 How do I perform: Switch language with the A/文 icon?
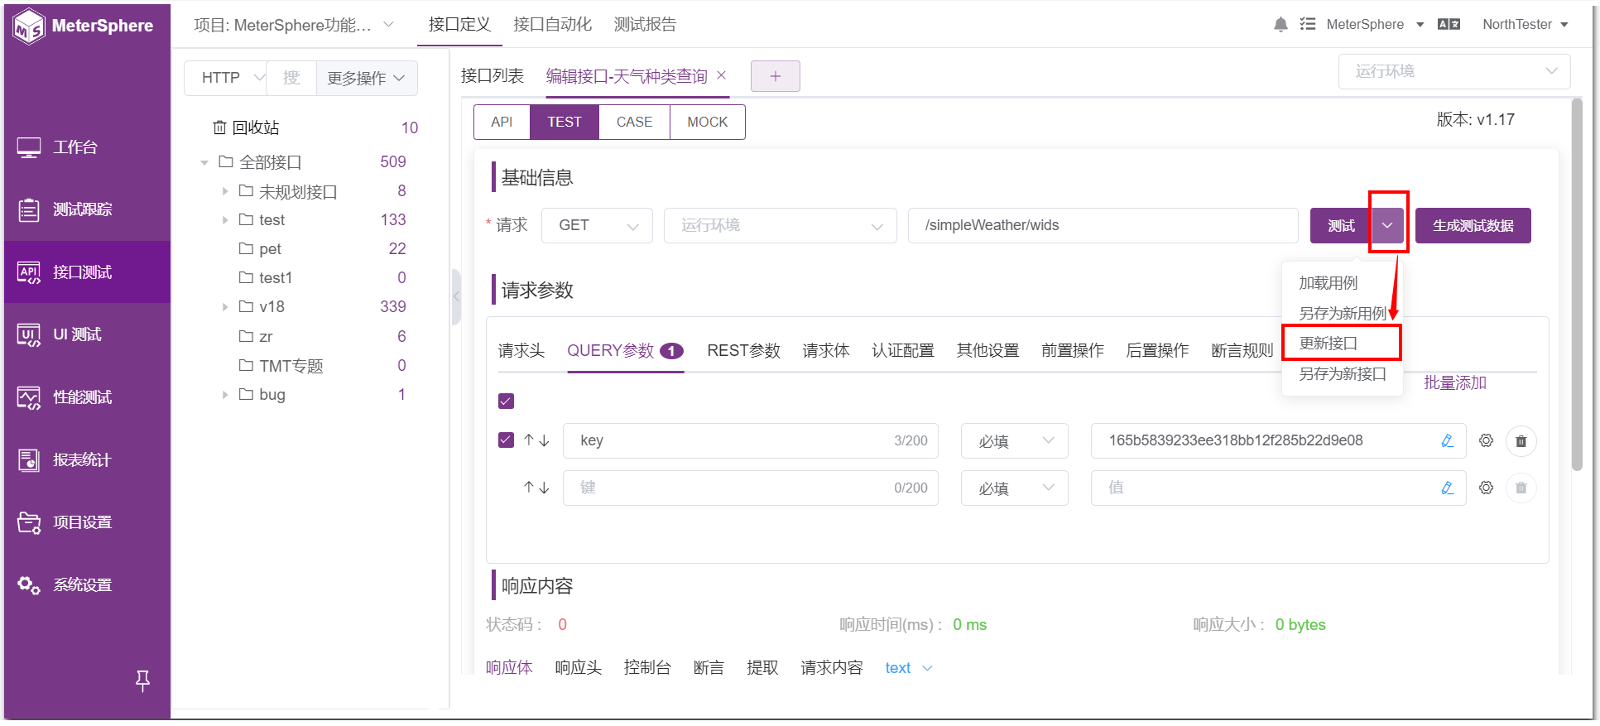1449,24
